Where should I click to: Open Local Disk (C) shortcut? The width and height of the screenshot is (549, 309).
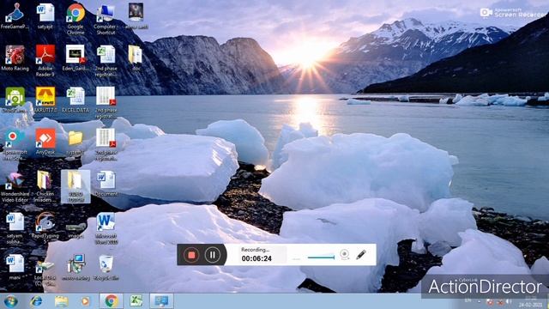45,270
